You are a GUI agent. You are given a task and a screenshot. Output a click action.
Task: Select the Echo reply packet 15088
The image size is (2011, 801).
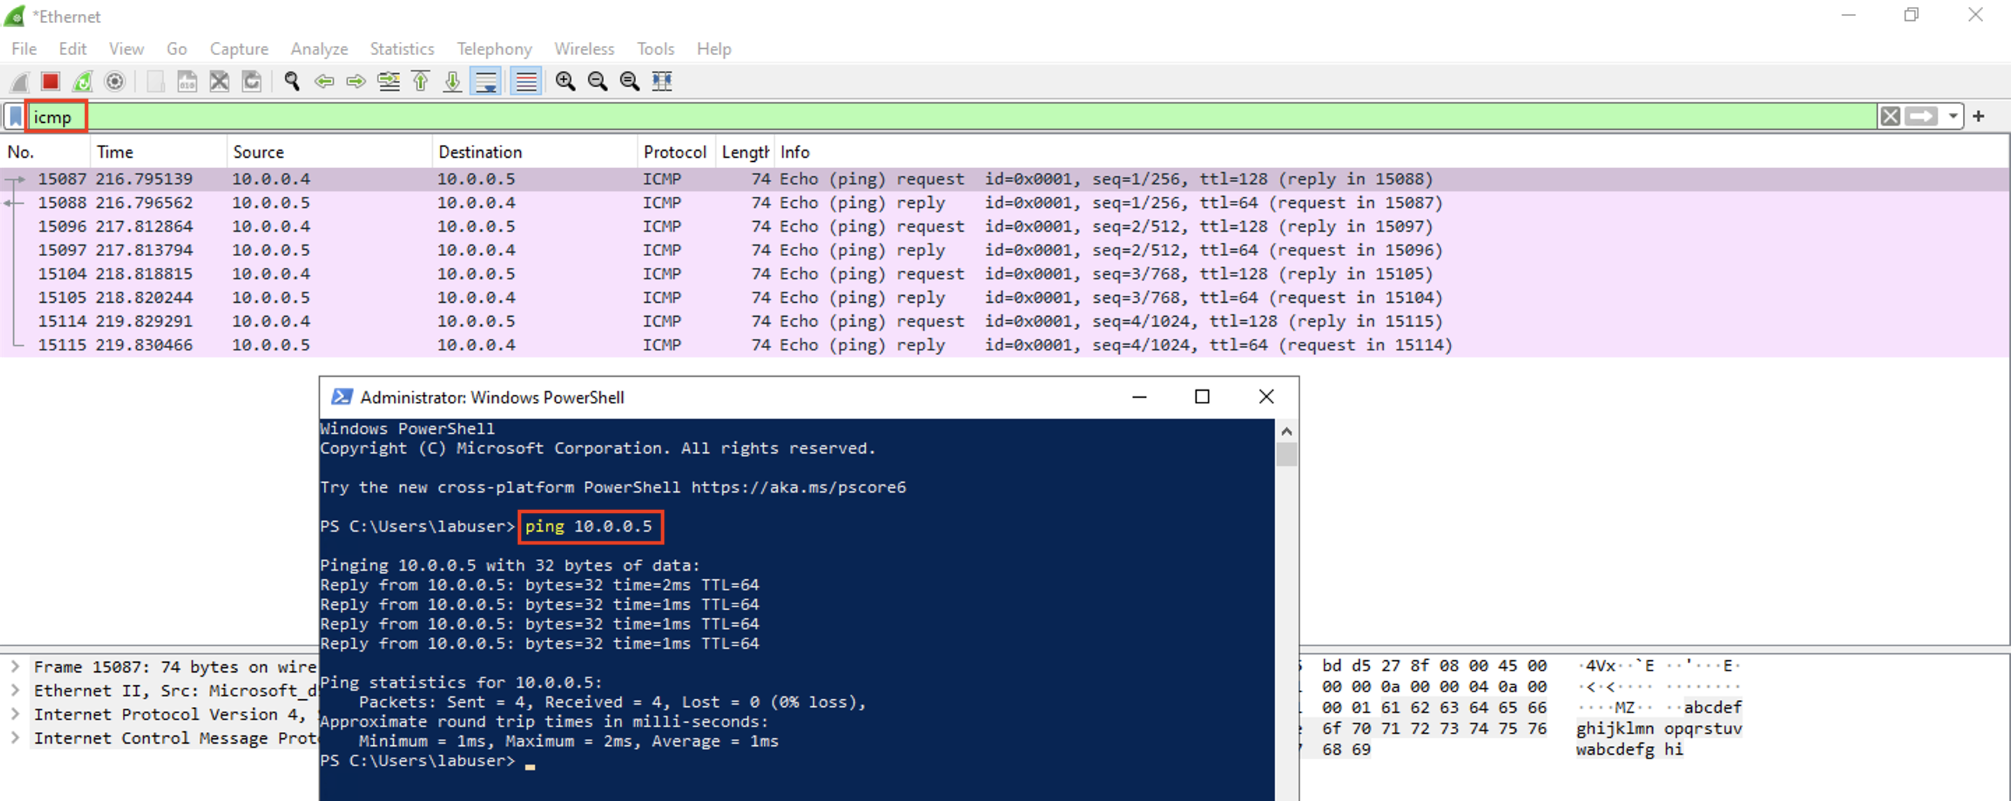547,202
